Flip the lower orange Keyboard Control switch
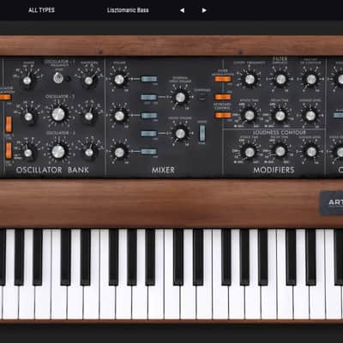The width and height of the screenshot is (343, 343). click(223, 116)
